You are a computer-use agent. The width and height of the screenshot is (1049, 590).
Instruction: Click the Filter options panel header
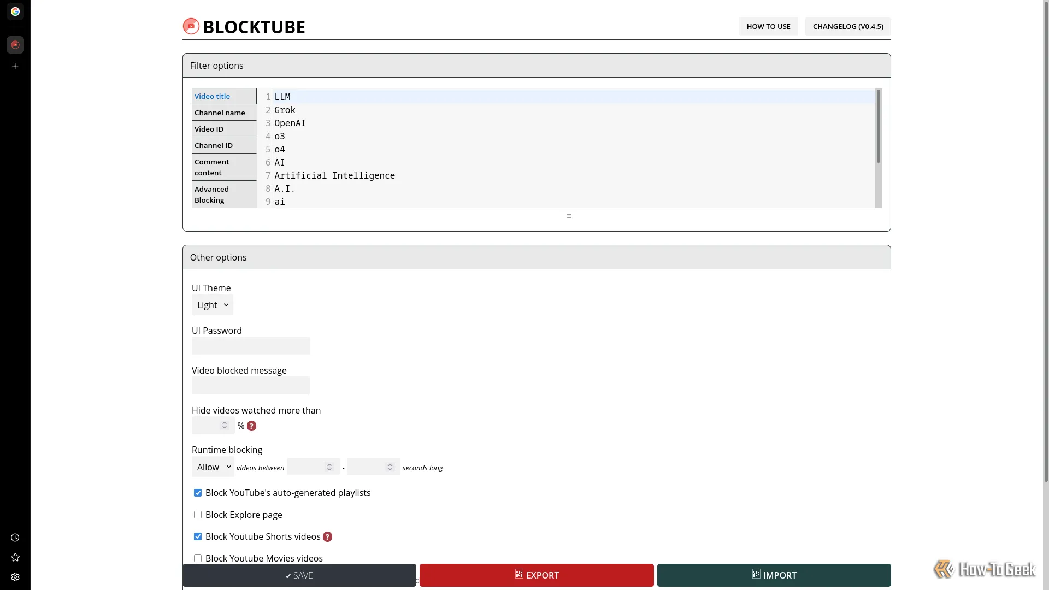[x=537, y=66]
